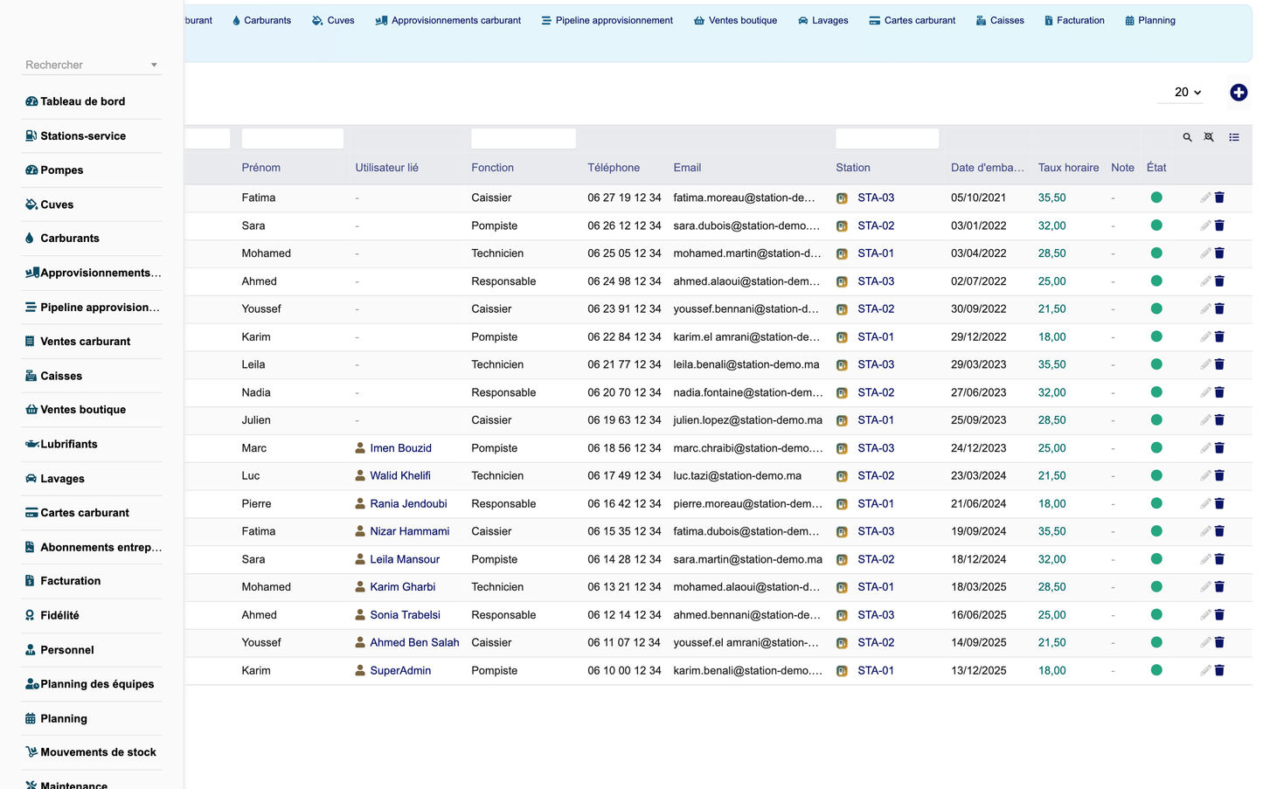Edit the row with phone 06 24 98 12 34
1263x789 pixels.
click(x=1205, y=281)
